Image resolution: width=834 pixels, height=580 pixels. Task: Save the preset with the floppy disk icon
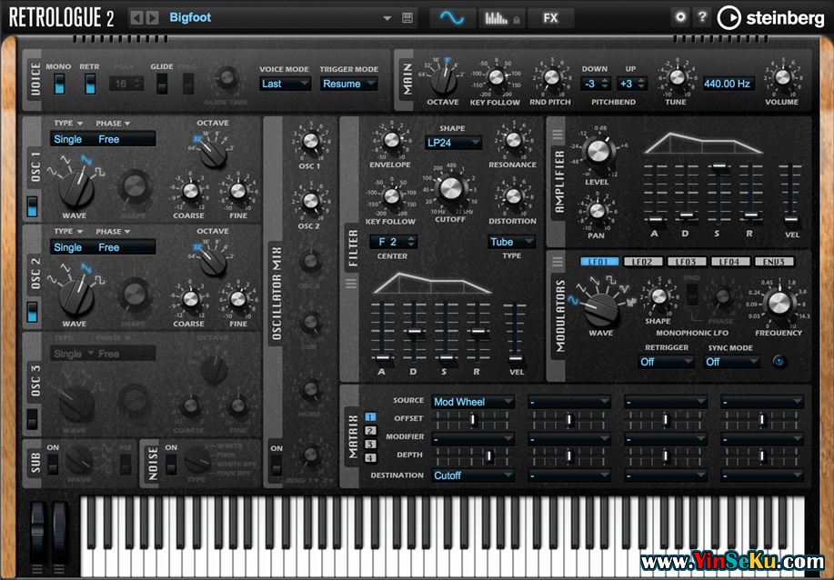[x=407, y=18]
